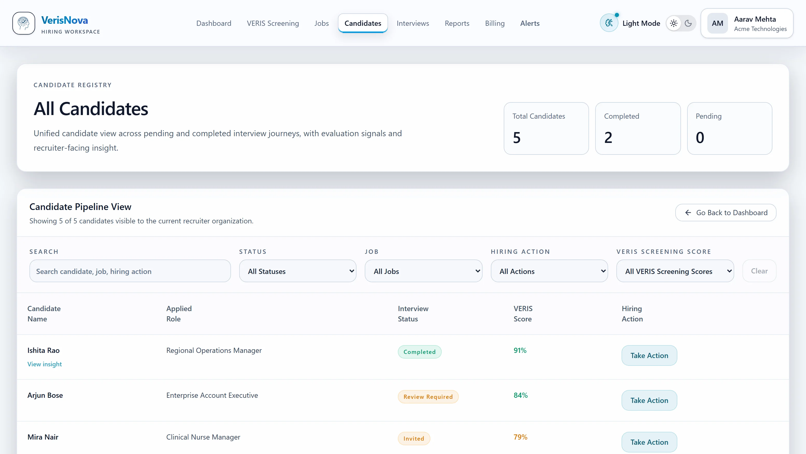Click the VERIS Score column header

click(523, 313)
